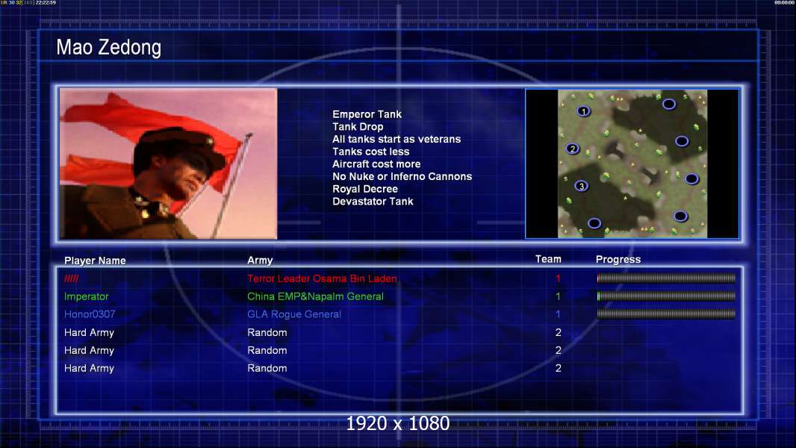Click the team number in Imperator's row

click(x=558, y=296)
